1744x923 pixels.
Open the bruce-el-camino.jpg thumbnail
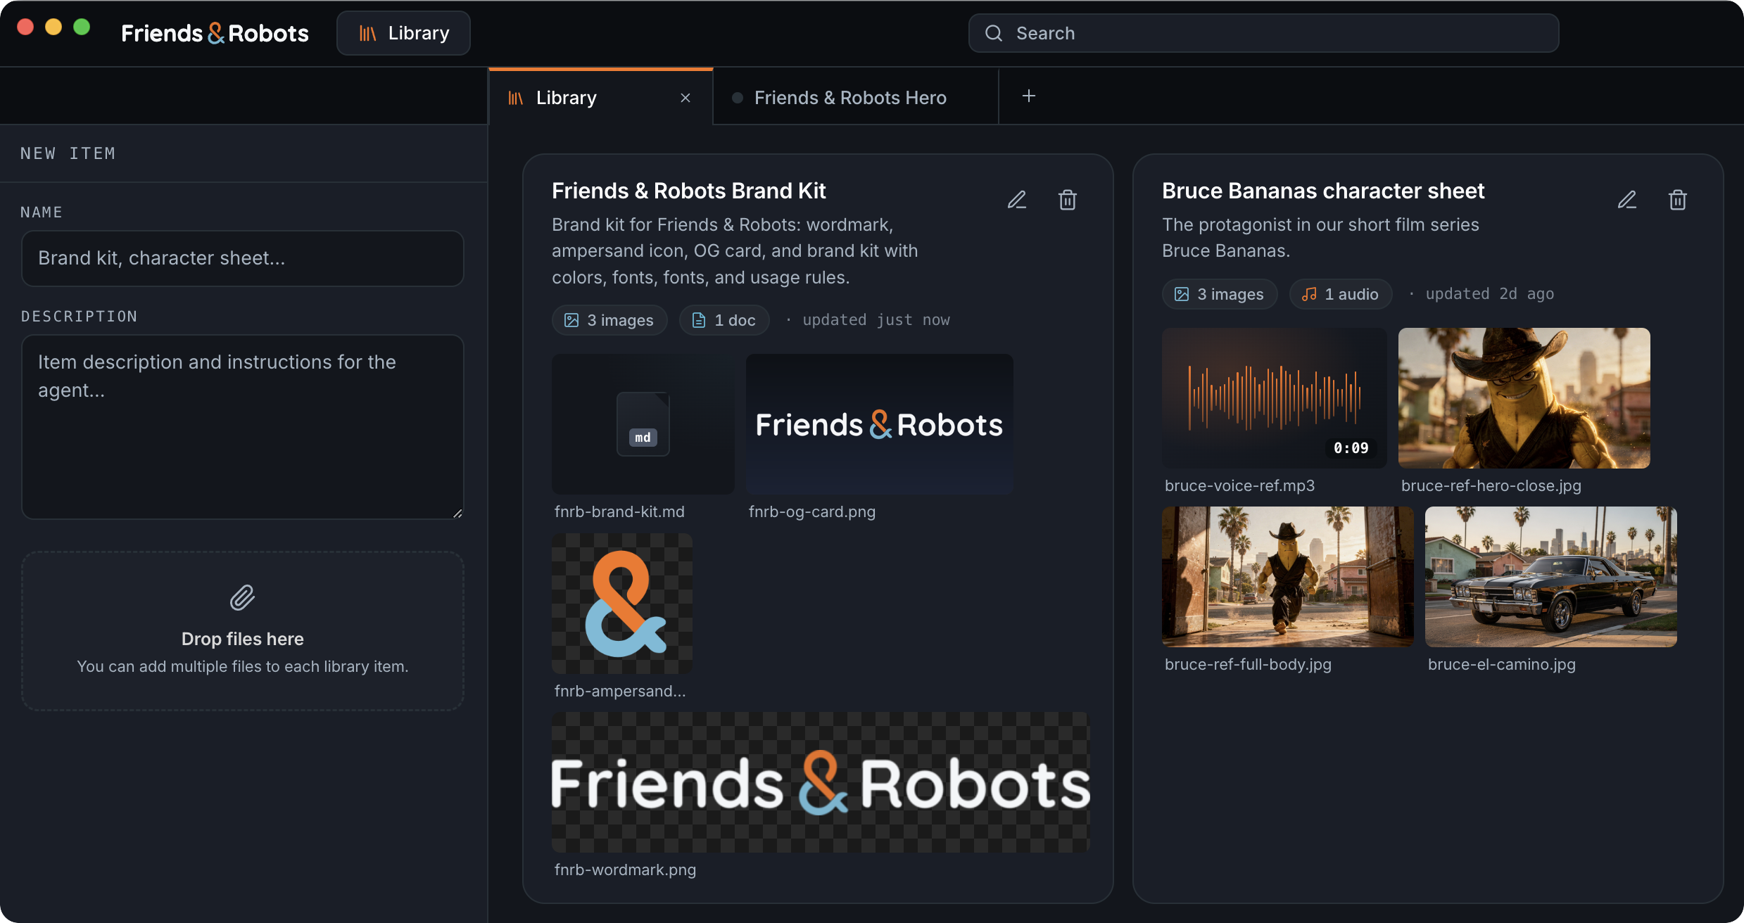pyautogui.click(x=1551, y=577)
